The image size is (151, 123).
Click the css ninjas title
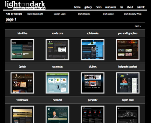pos(57,67)
